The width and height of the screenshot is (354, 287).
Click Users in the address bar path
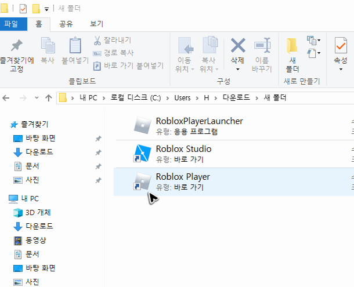tap(182, 98)
